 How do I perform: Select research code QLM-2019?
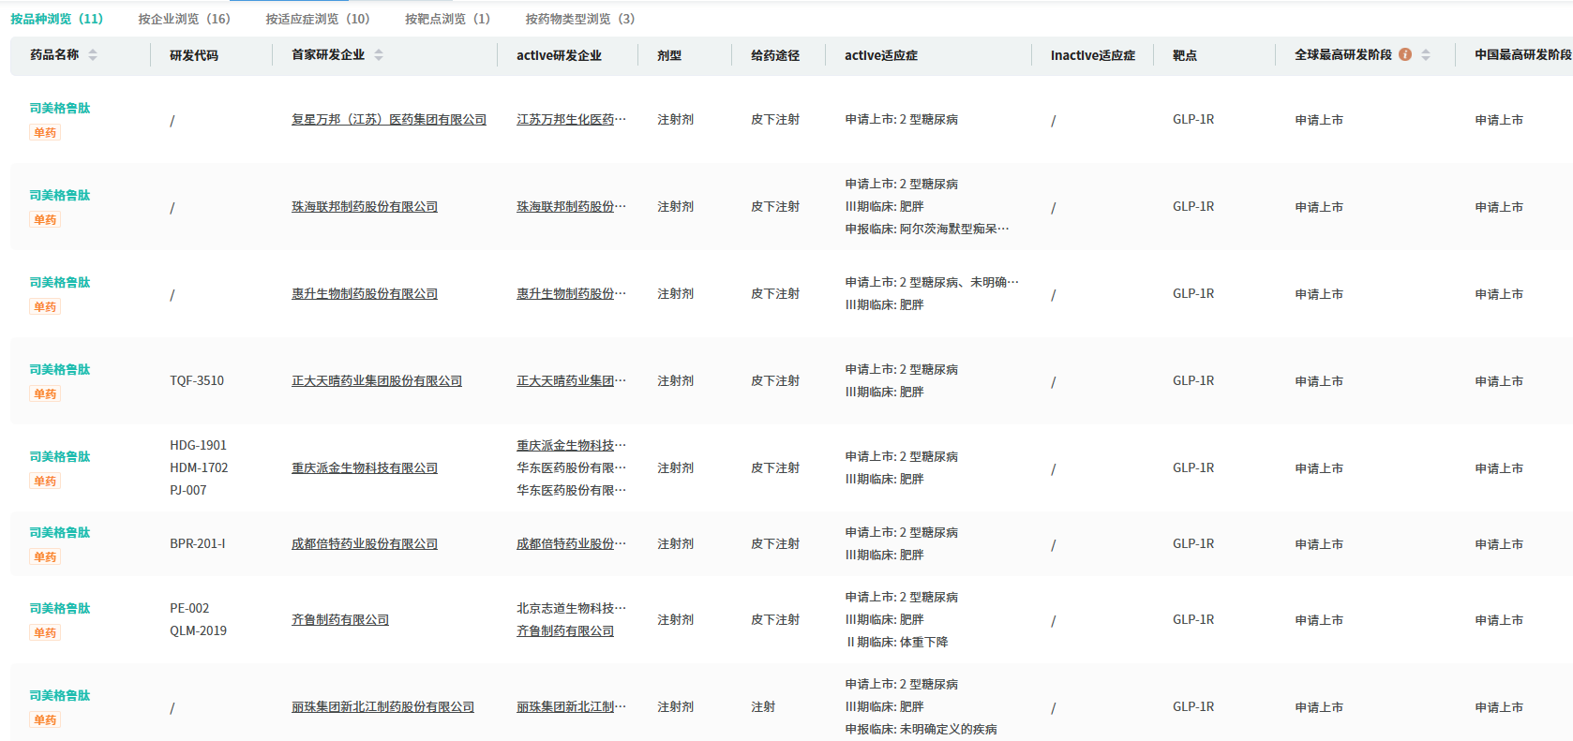198,631
